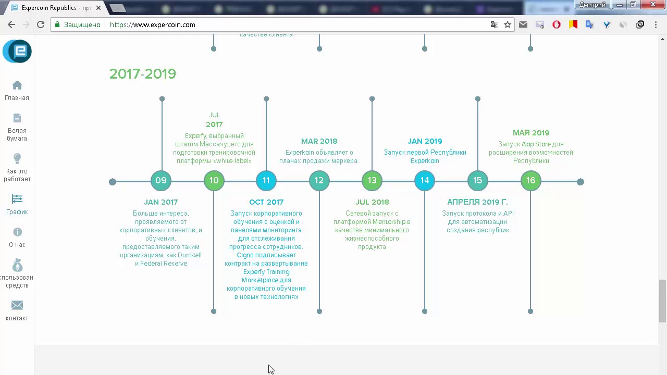Click the mail envelope extension icon
Viewport: 667px width, 375px height.
[523, 24]
